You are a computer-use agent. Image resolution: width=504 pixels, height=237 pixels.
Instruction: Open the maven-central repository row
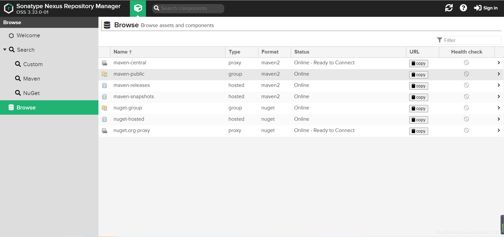[x=301, y=63]
